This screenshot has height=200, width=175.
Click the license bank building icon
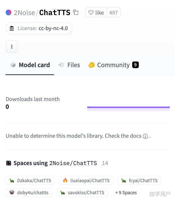pyautogui.click(x=12, y=28)
